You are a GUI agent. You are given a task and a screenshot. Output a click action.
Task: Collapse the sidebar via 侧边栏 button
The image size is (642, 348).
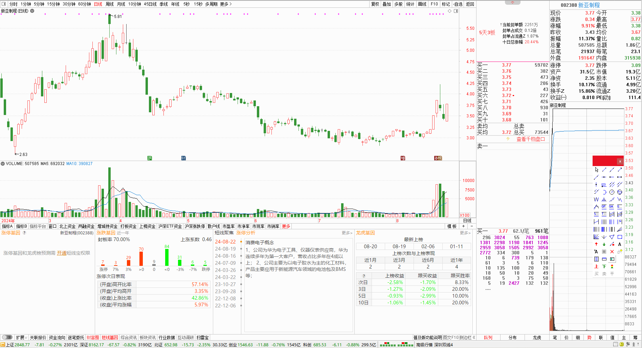point(467,338)
